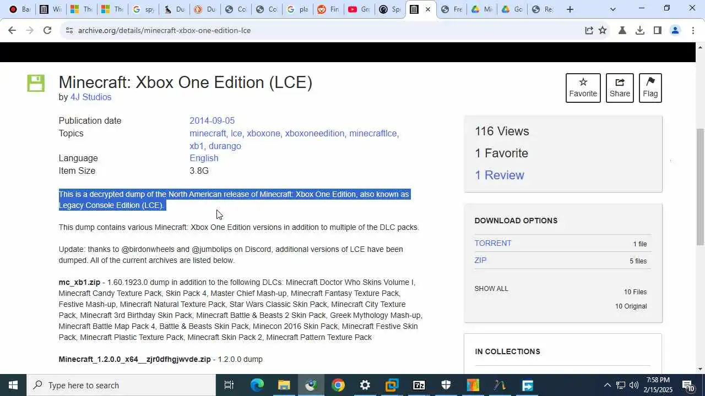Screen dimensions: 705x396
Task: Open 7-Zip from the taskbar
Action: coord(419,385)
